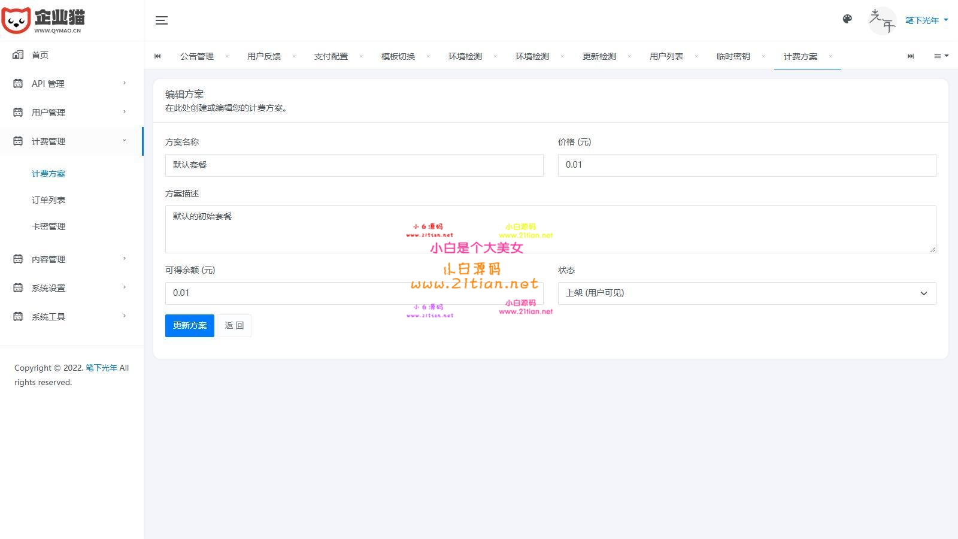Viewport: 958px width, 539px height.
Task: Click the hamburger sidebar collapse icon
Action: click(162, 20)
